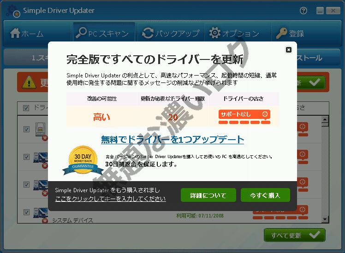Click the scrollbar down arrow
Image resolution: width=345 pixels, height=253 pixels.
click(x=325, y=219)
